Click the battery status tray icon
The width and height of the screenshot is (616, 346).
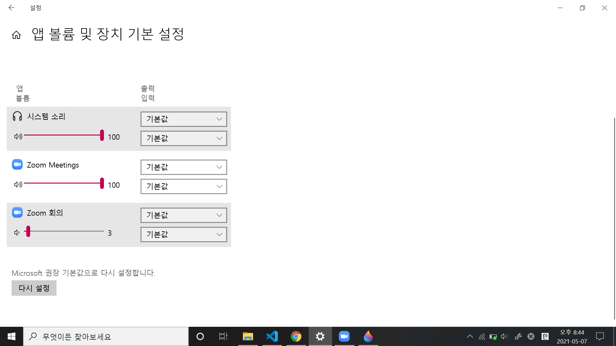pos(493,336)
